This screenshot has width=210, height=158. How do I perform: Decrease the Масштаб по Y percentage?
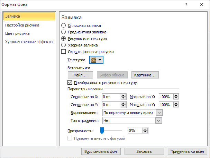click(x=176, y=106)
